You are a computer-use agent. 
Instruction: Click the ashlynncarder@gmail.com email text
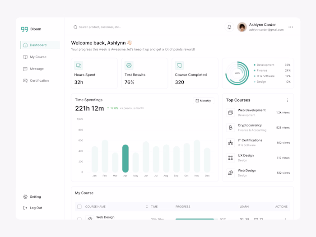266,30
